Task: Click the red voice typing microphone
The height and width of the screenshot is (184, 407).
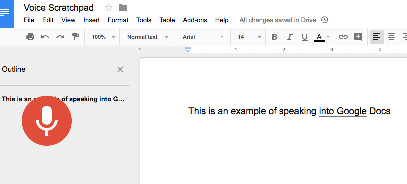Action: pos(47,121)
